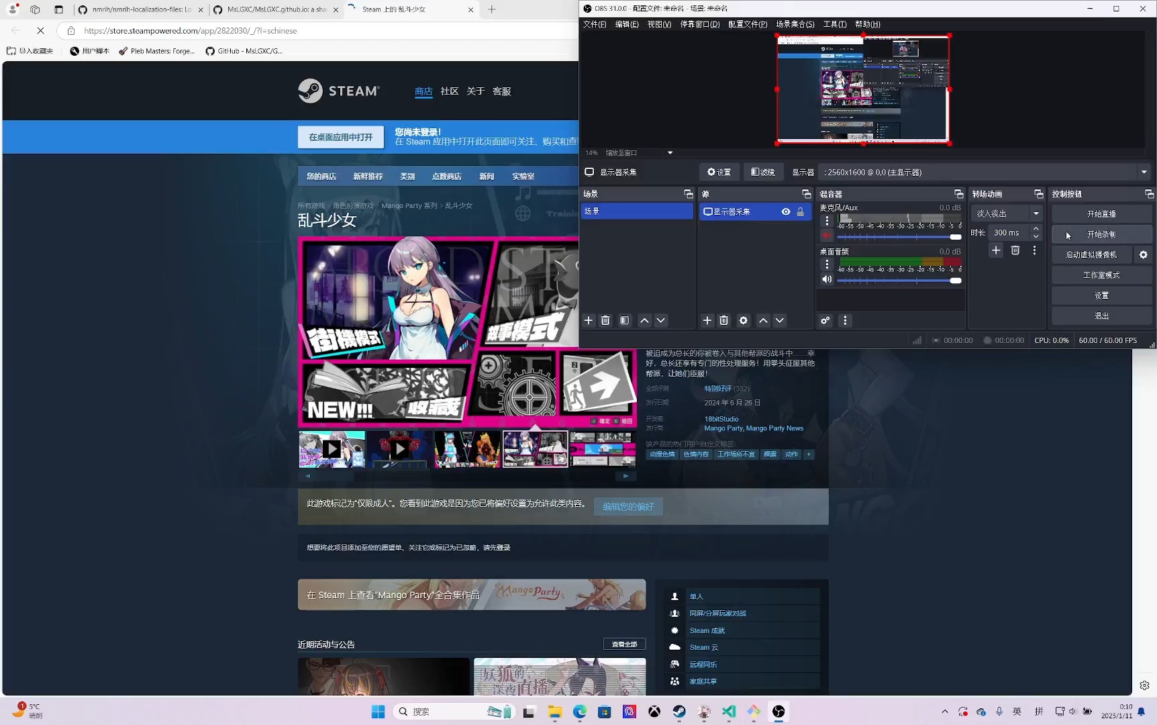Open Steam app from Windows taskbar

[679, 712]
